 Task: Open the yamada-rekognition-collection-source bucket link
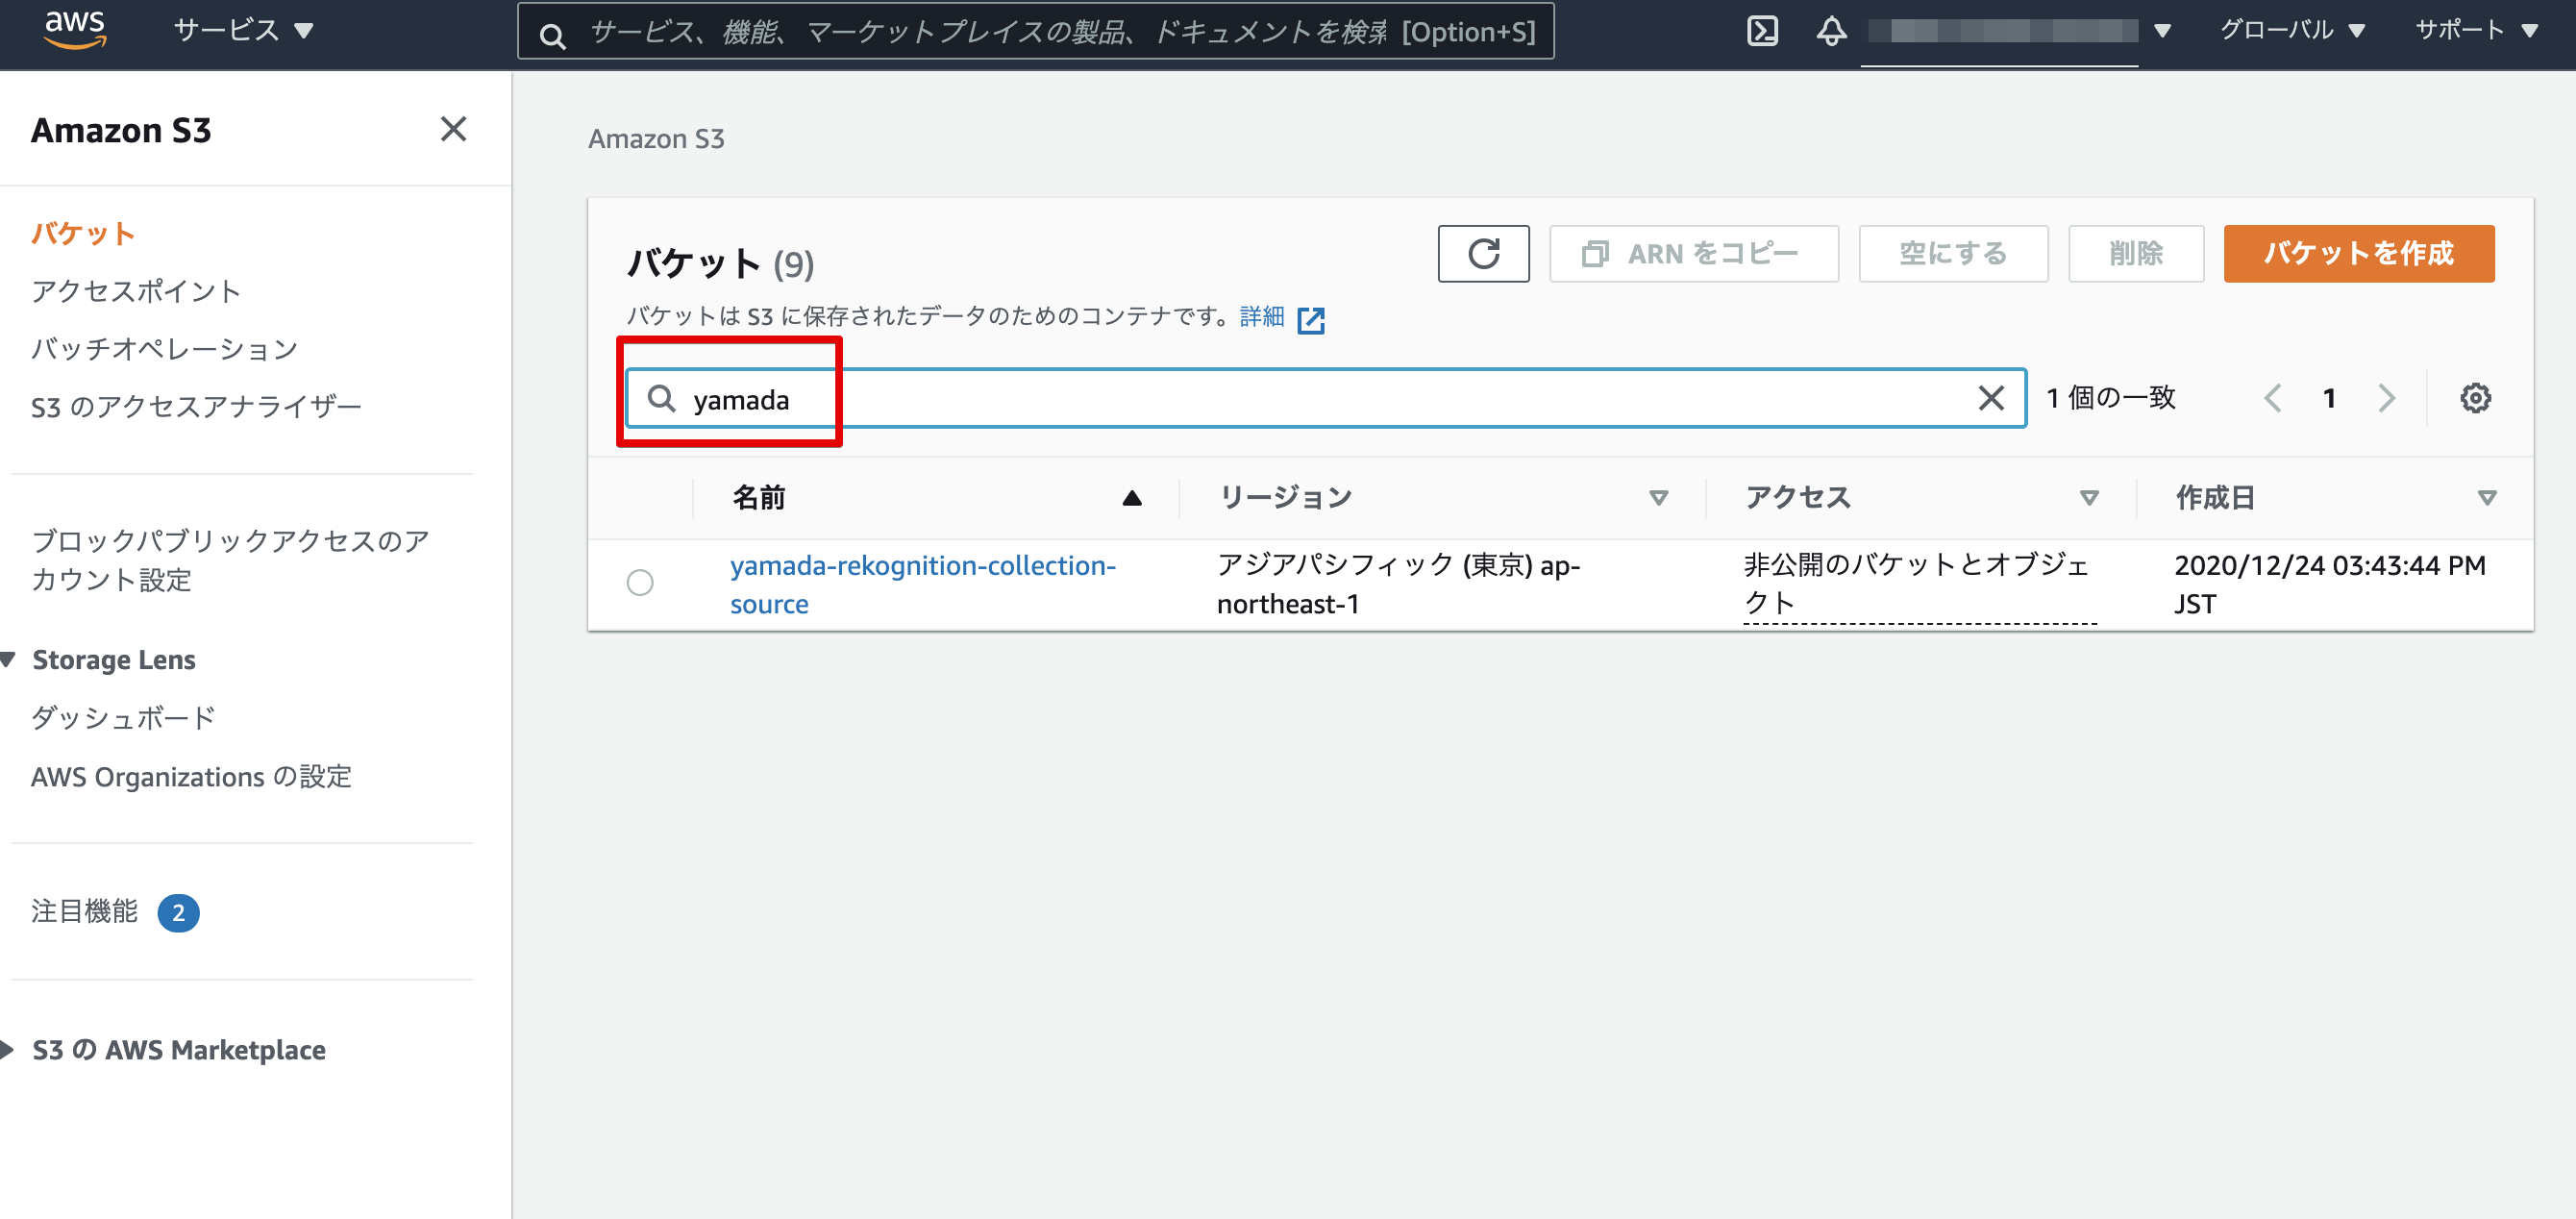922,584
